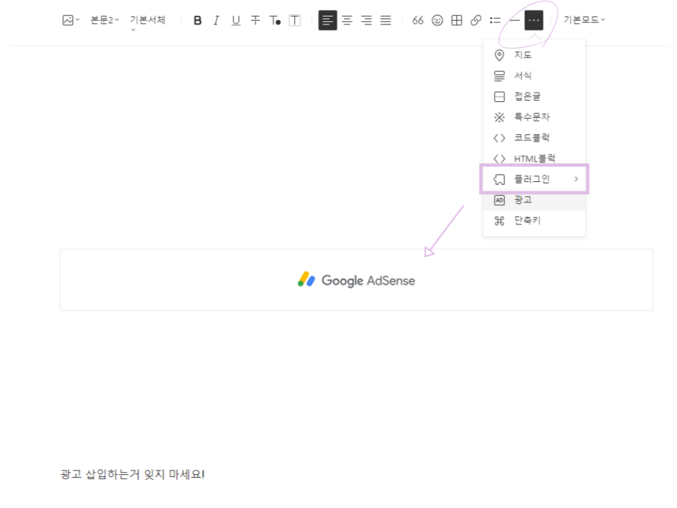The image size is (677, 508).
Task: Close the more options ellipsis menu
Action: (x=534, y=21)
